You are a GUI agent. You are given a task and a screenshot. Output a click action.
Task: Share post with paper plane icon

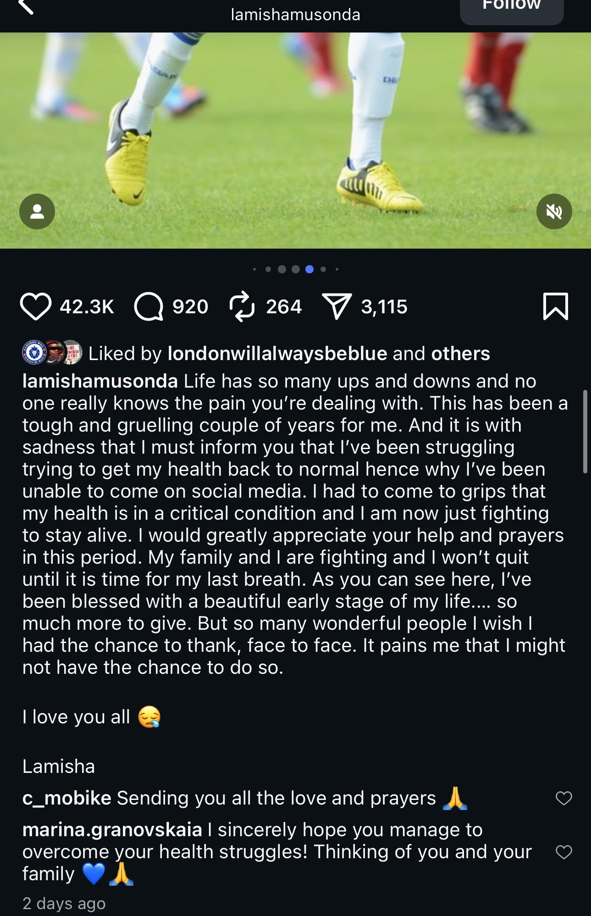tap(337, 306)
